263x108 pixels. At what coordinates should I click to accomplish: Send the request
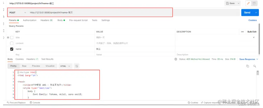(x=247, y=13)
